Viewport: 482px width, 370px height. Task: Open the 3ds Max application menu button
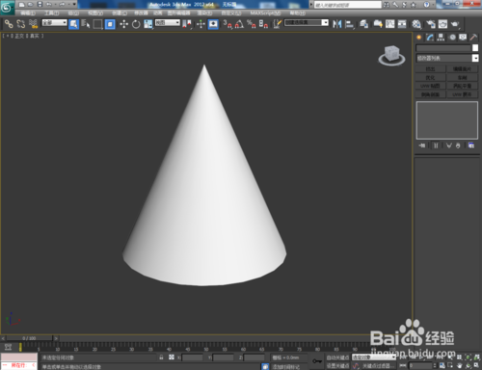point(7,8)
